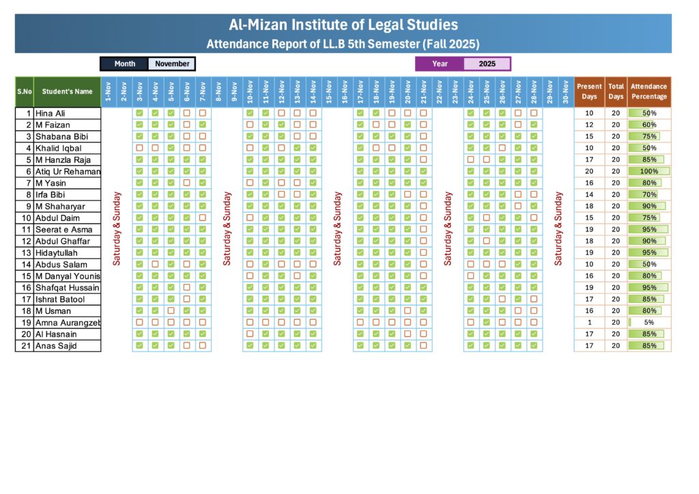This screenshot has width=699, height=494.
Task: Select the 17-Nov date column header
Action: [x=360, y=91]
